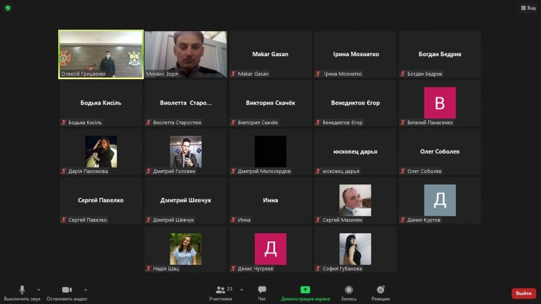Click the Бодька Кисіль large name text
The image size is (541, 304).
point(101,103)
